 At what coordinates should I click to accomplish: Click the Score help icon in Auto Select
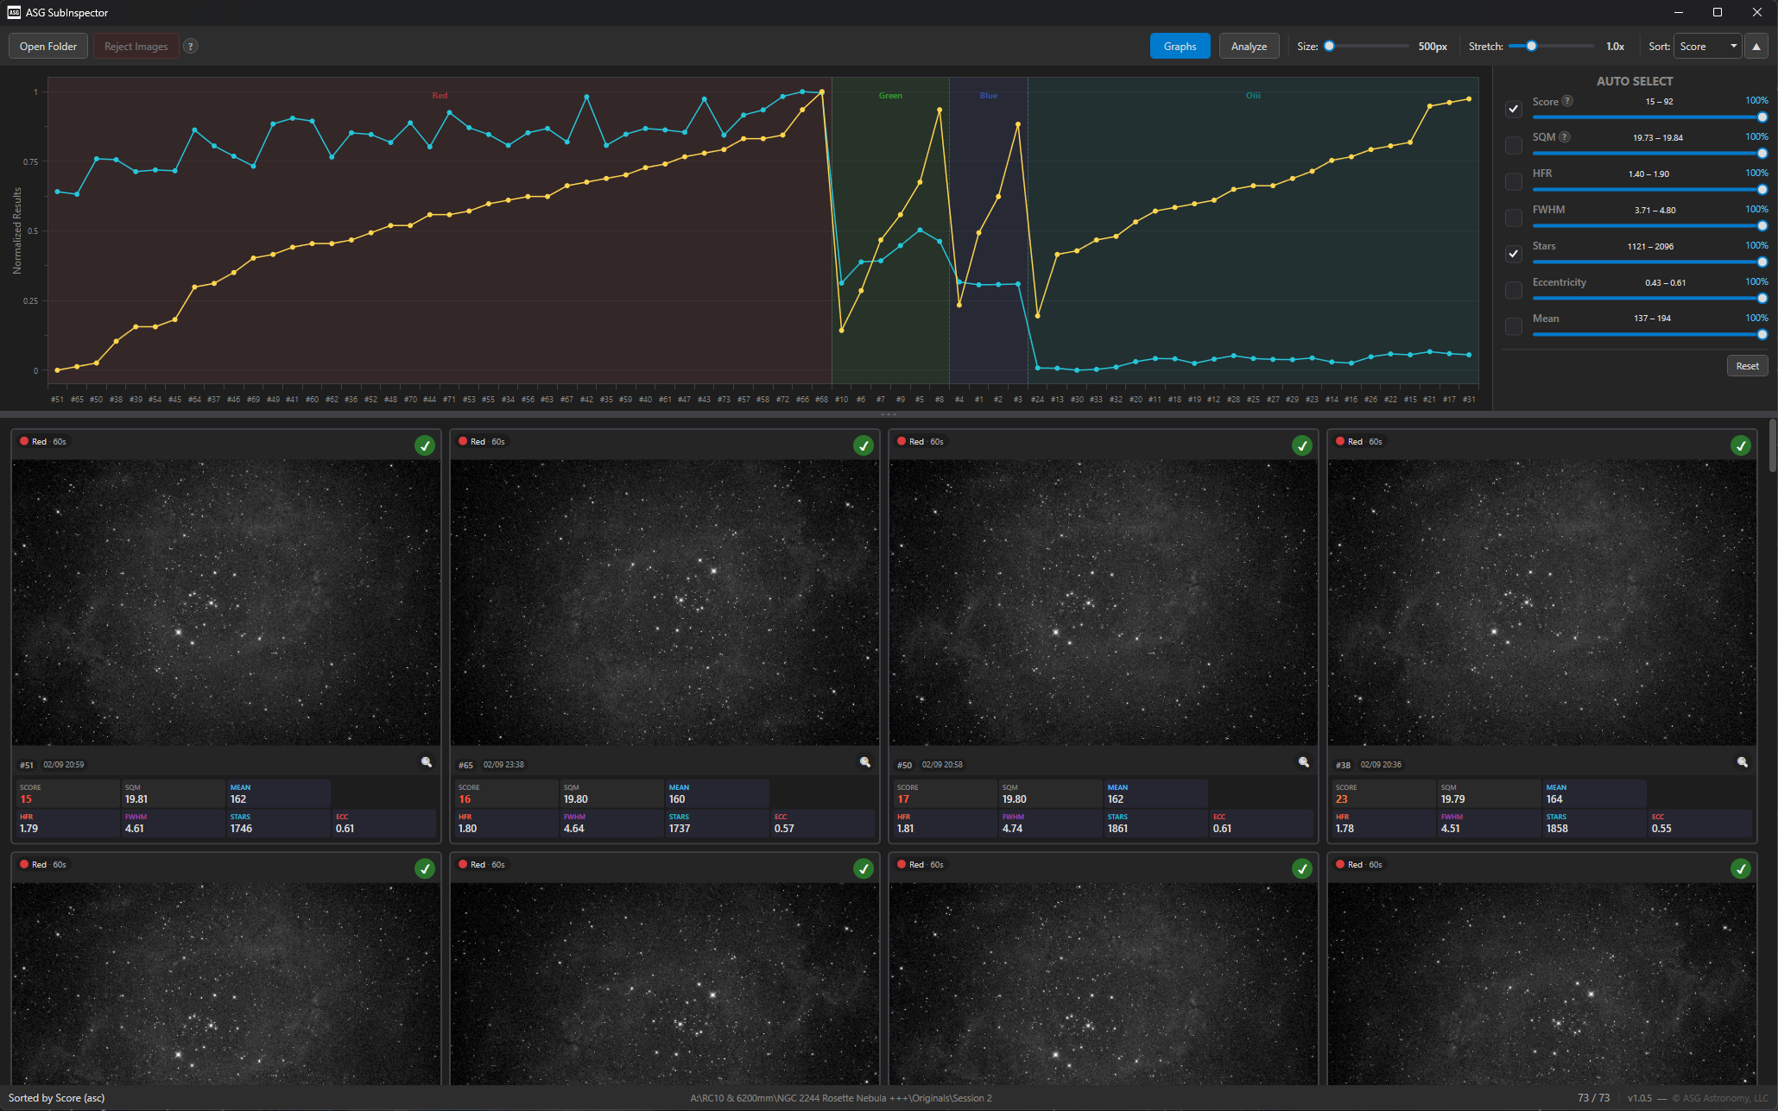point(1567,101)
